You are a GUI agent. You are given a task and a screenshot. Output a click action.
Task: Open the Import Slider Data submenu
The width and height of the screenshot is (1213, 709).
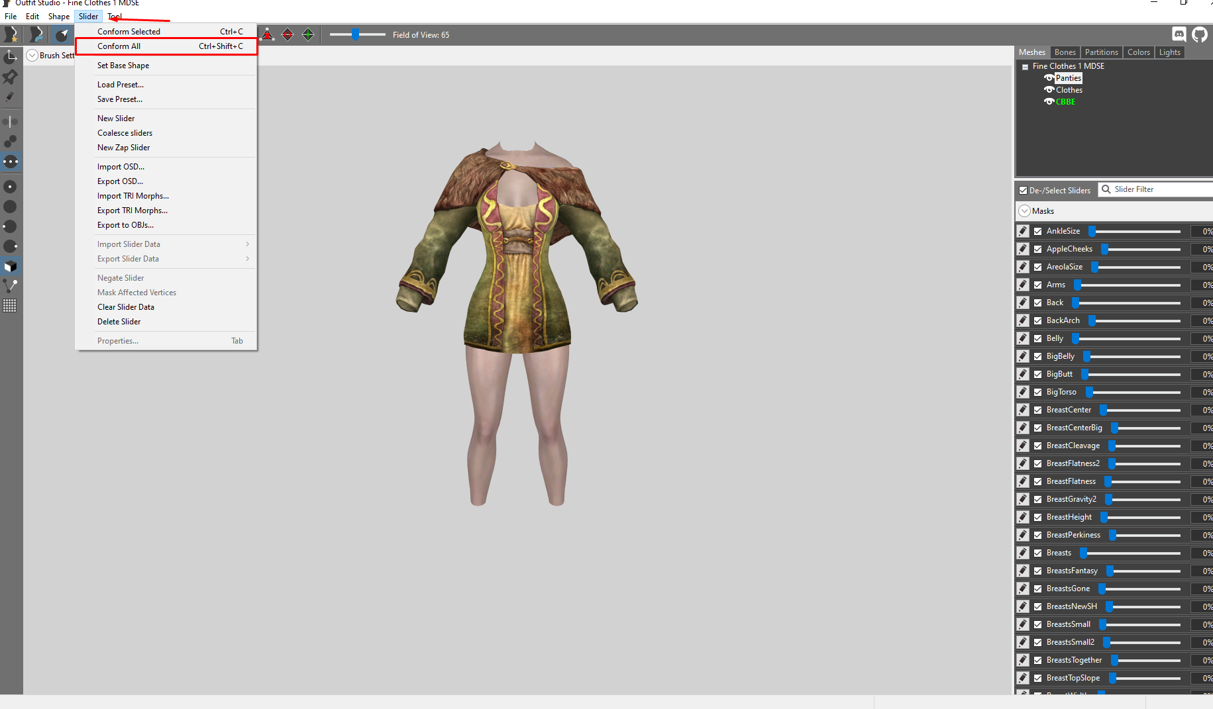(166, 244)
